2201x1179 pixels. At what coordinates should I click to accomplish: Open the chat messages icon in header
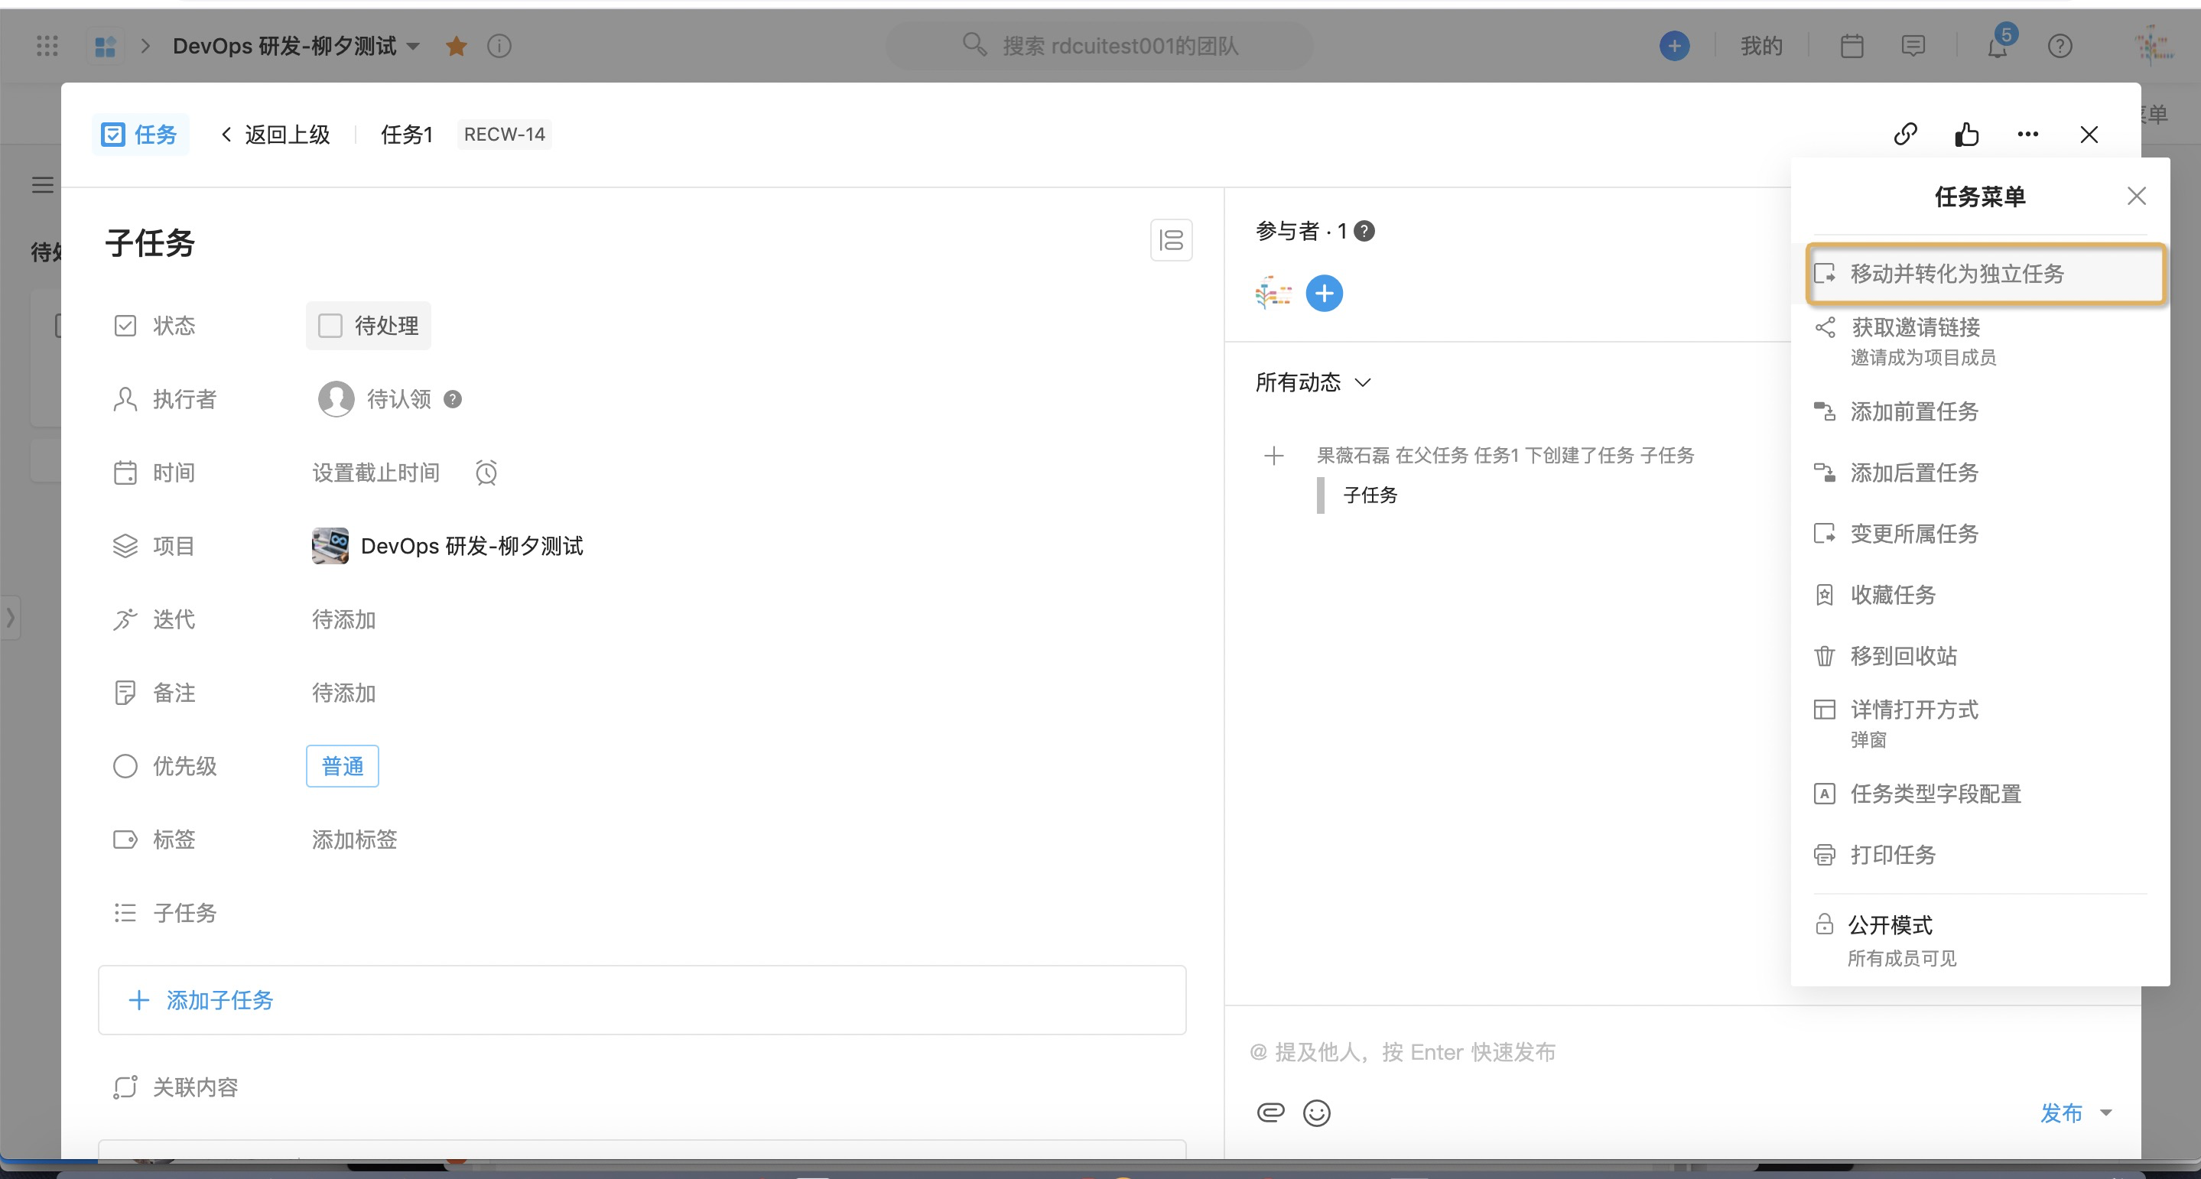tap(1913, 46)
